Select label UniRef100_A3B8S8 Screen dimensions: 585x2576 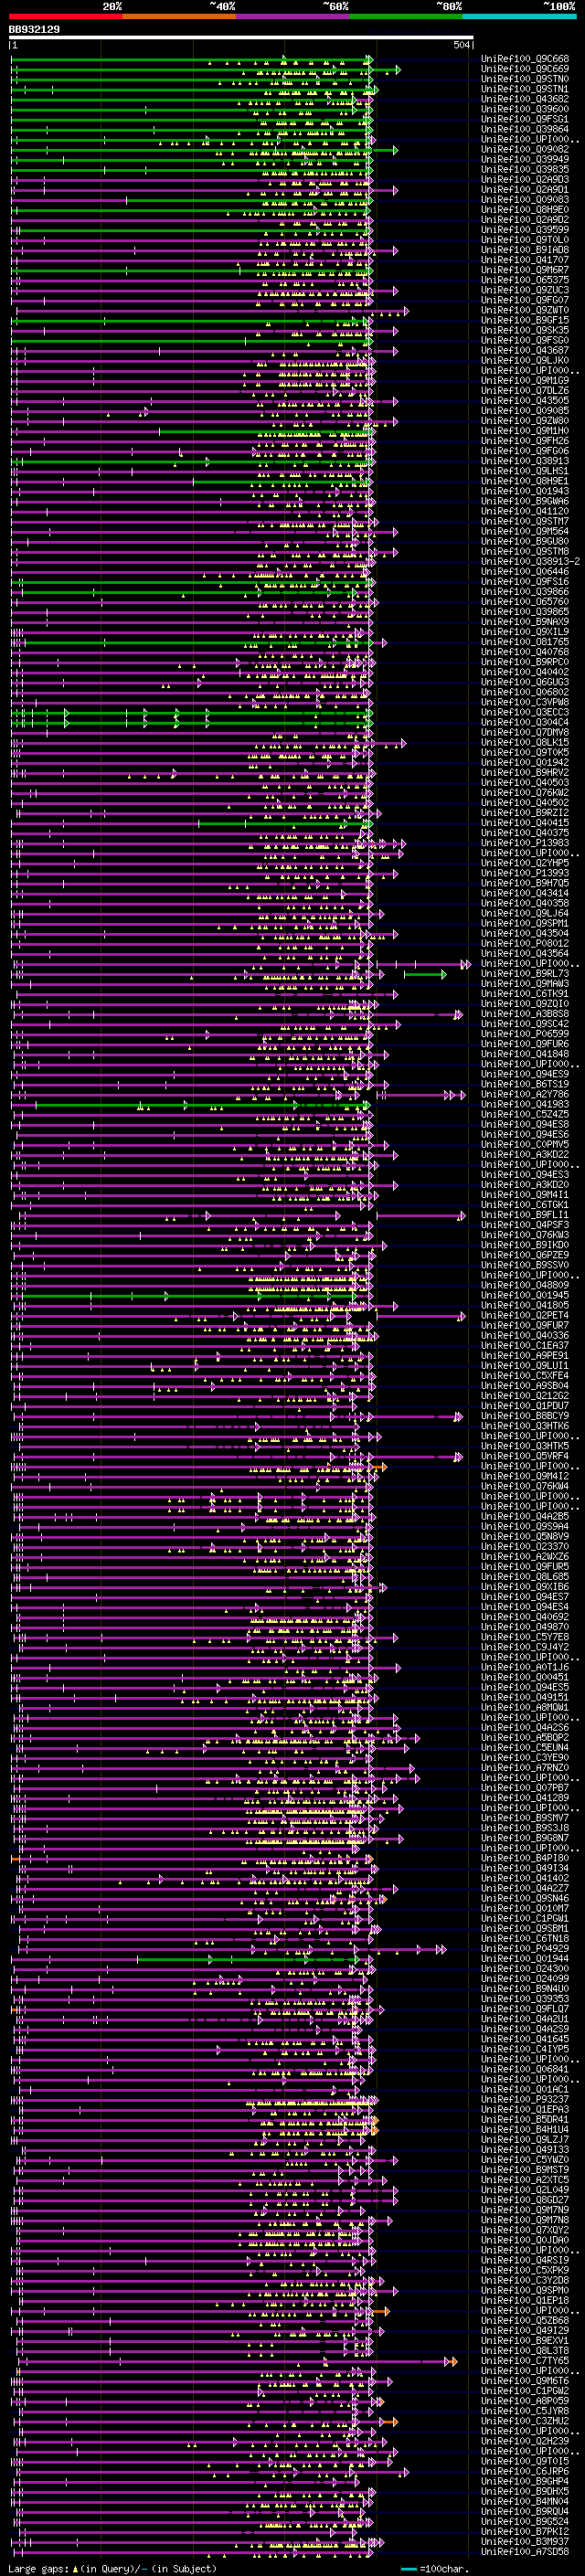click(525, 1014)
